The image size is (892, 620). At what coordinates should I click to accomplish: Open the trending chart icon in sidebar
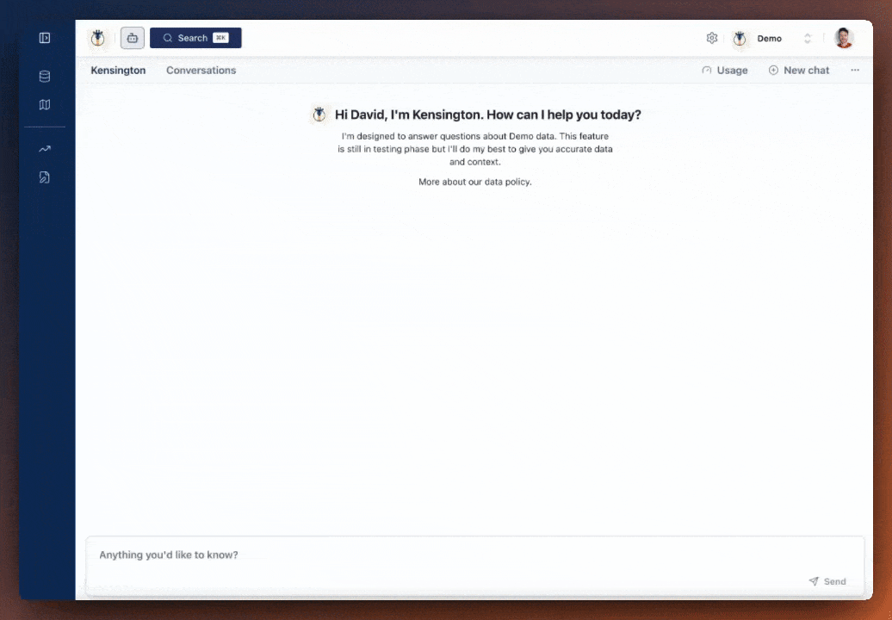point(45,149)
